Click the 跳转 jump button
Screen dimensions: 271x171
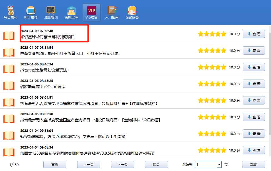254,164
